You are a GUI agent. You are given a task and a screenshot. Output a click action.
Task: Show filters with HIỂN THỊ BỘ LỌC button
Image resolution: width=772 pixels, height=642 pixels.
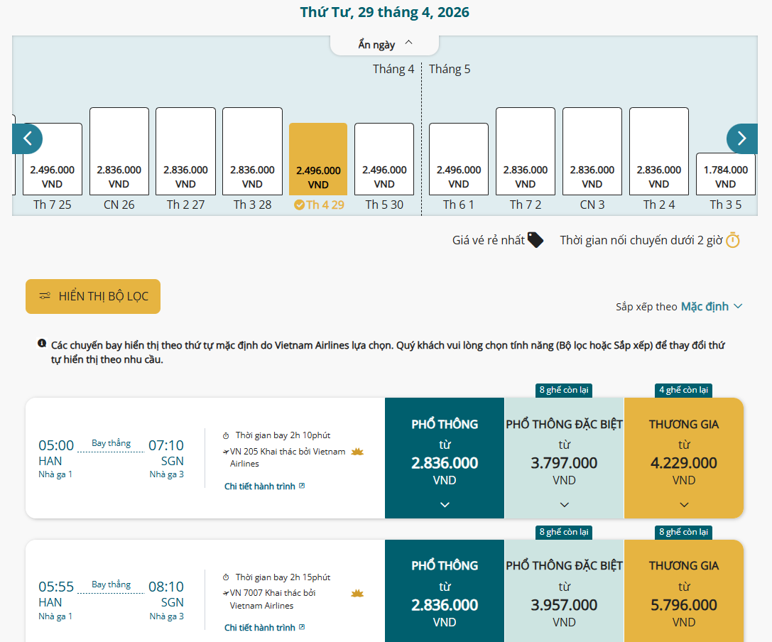[93, 296]
